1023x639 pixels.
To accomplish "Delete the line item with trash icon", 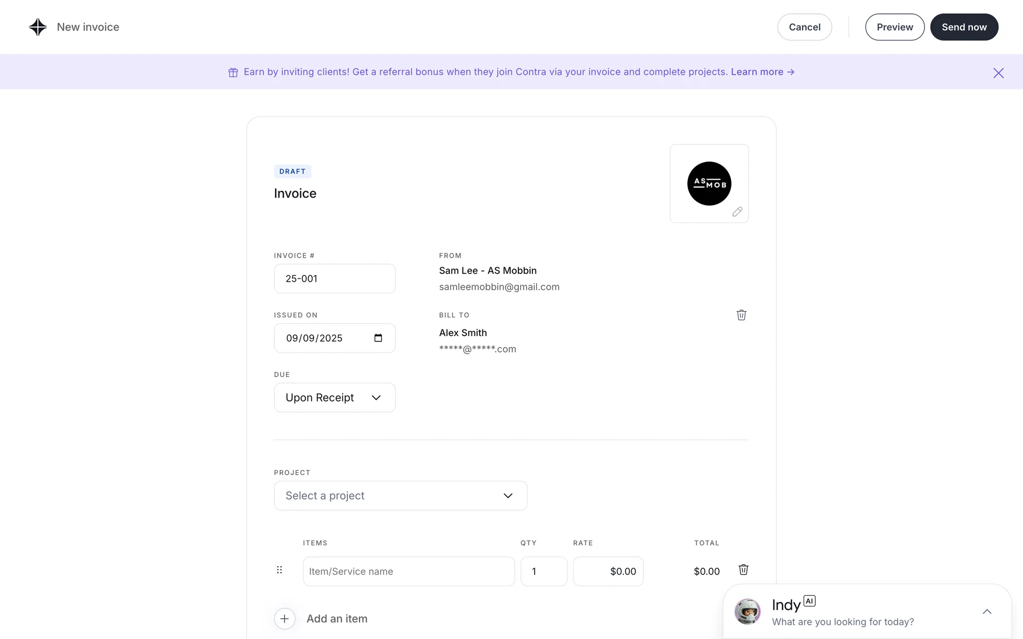I will click(x=743, y=570).
